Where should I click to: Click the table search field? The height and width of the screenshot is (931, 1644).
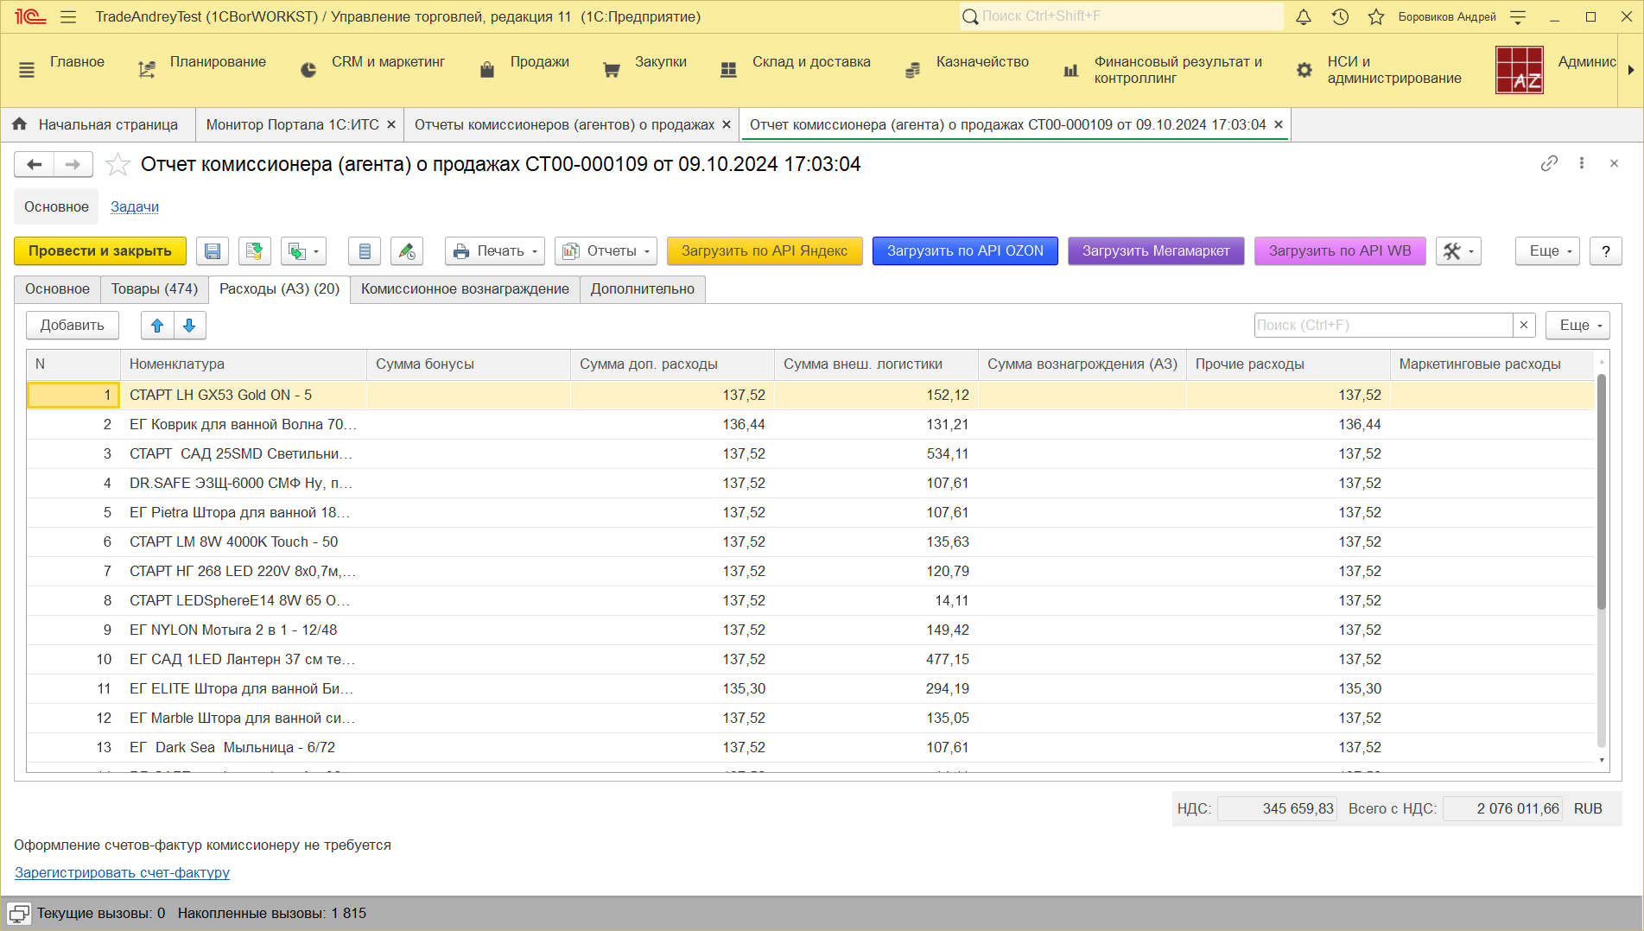(x=1382, y=326)
